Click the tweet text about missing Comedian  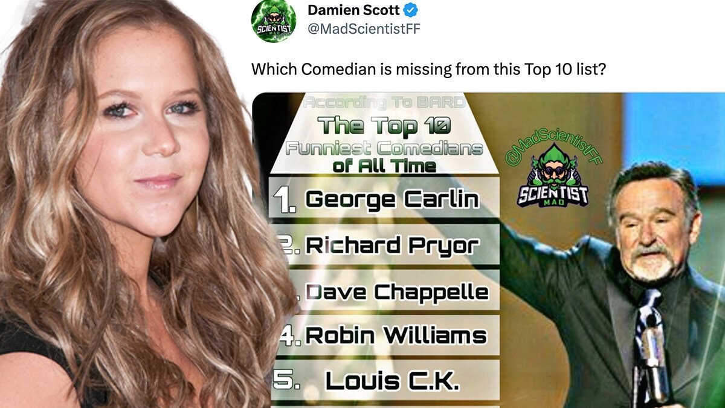(428, 69)
